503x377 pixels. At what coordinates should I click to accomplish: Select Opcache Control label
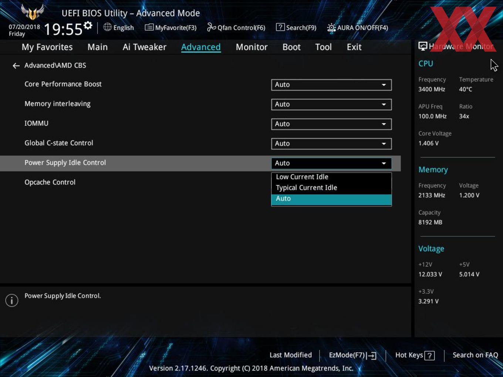point(50,182)
